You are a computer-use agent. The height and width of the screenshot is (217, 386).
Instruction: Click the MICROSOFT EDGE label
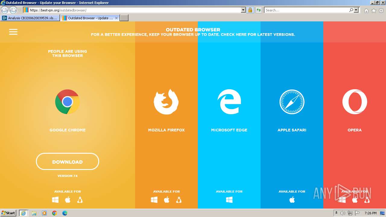[229, 130]
